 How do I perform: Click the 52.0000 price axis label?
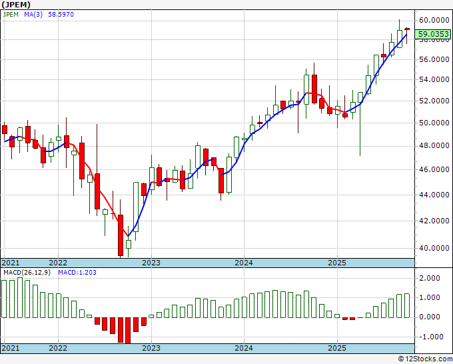tap(434, 101)
